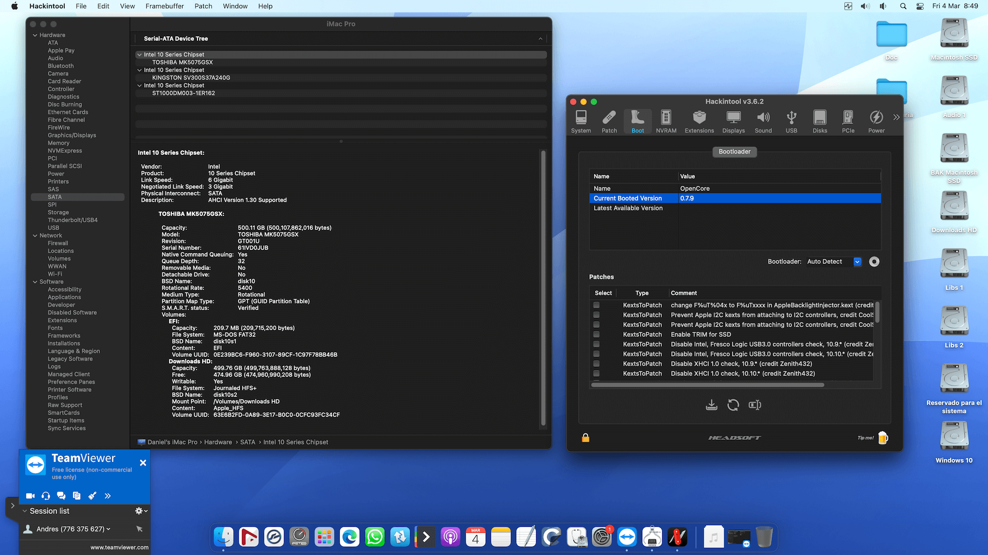This screenshot has height=555, width=988.
Task: Open the System tab in Hackintool
Action: click(x=581, y=122)
